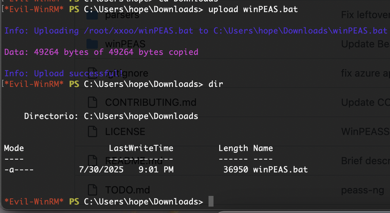This screenshot has height=213, width=390.
Task: Click the 'Info: Upload successful!' message
Action: point(64,73)
